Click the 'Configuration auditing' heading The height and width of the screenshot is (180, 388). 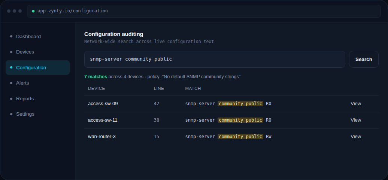coord(113,34)
